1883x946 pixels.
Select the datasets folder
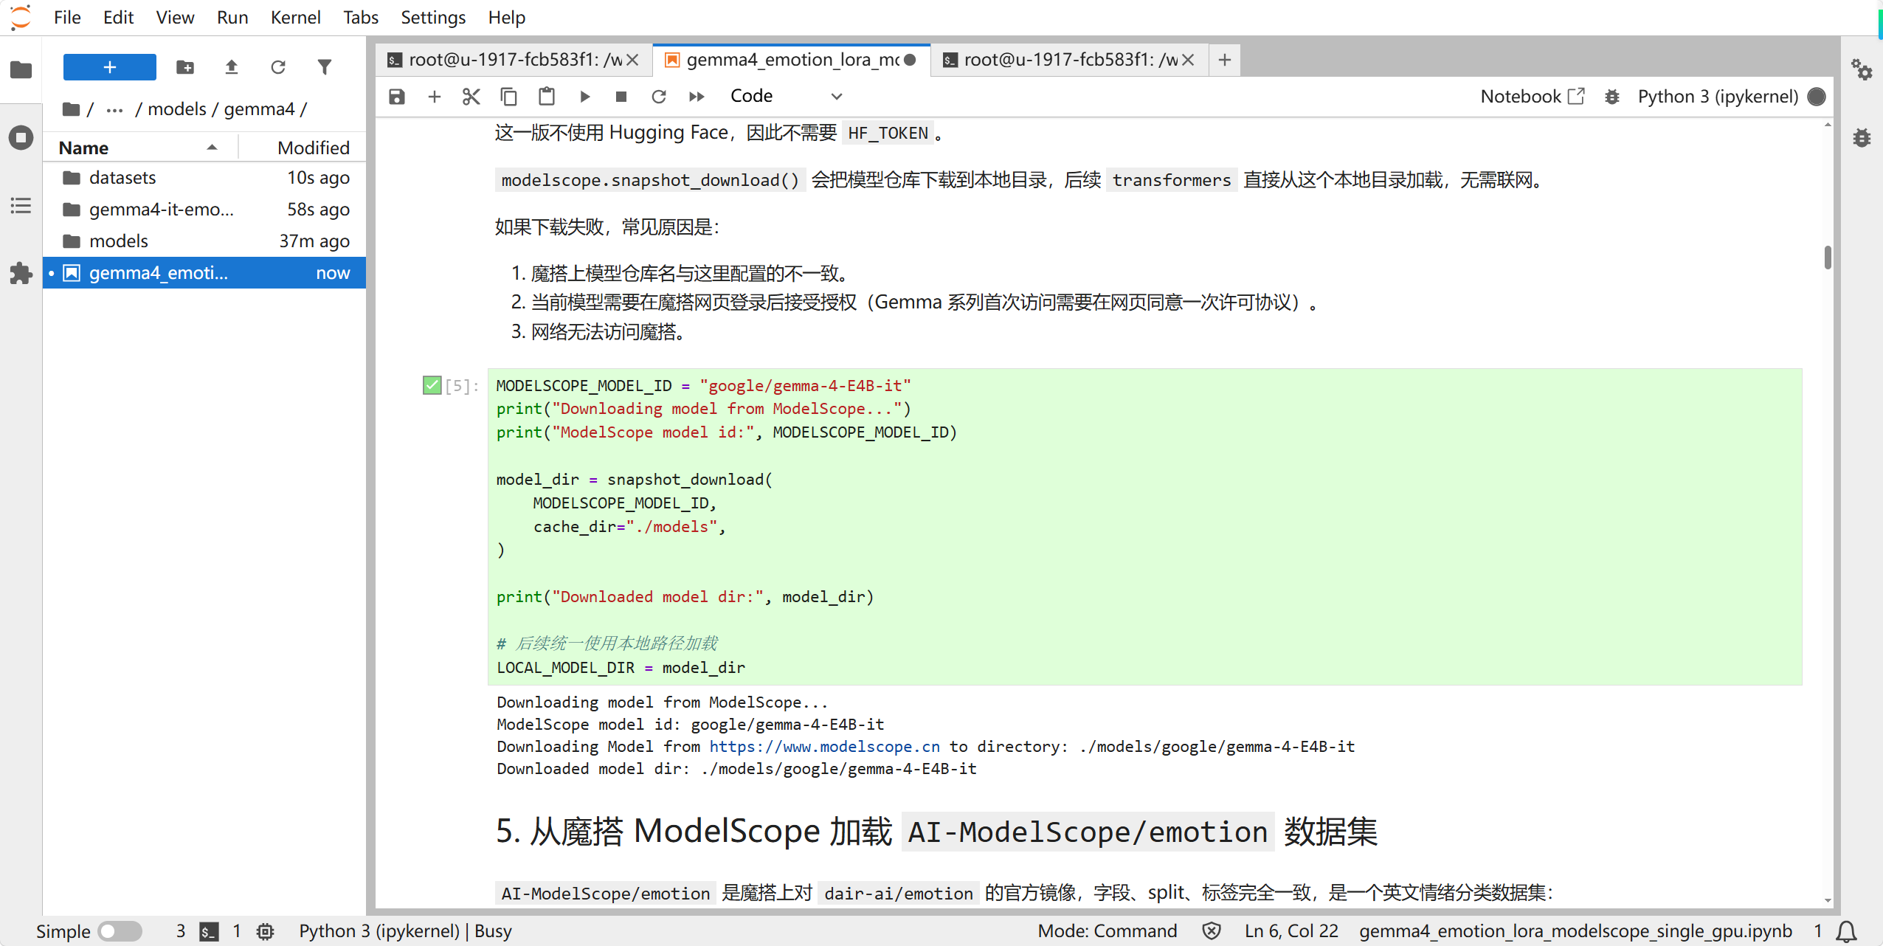[204, 178]
